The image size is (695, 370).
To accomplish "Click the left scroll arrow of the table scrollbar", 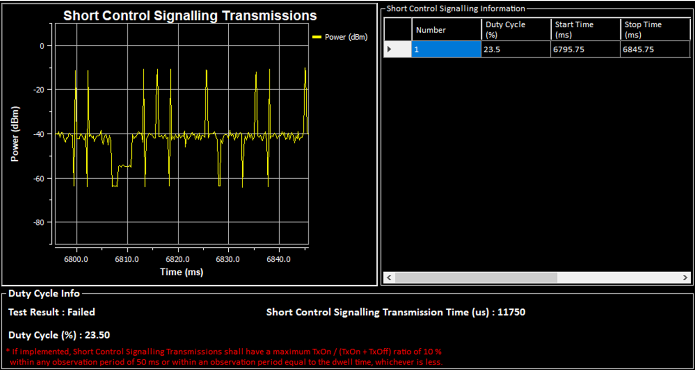I will click(388, 277).
